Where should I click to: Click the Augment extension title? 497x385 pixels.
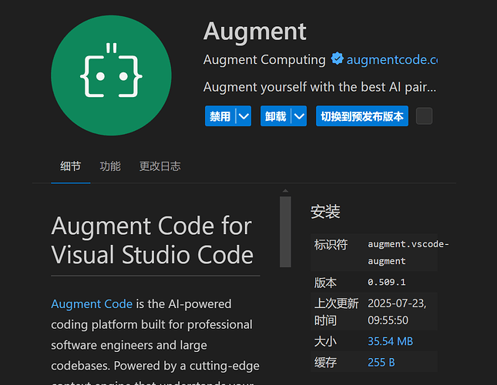pos(255,32)
